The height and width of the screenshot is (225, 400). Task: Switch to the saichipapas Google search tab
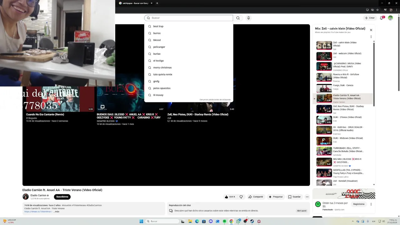[135, 3]
